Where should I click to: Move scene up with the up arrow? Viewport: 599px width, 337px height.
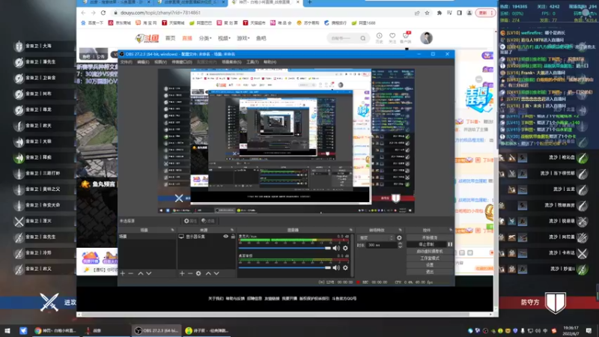coord(141,273)
